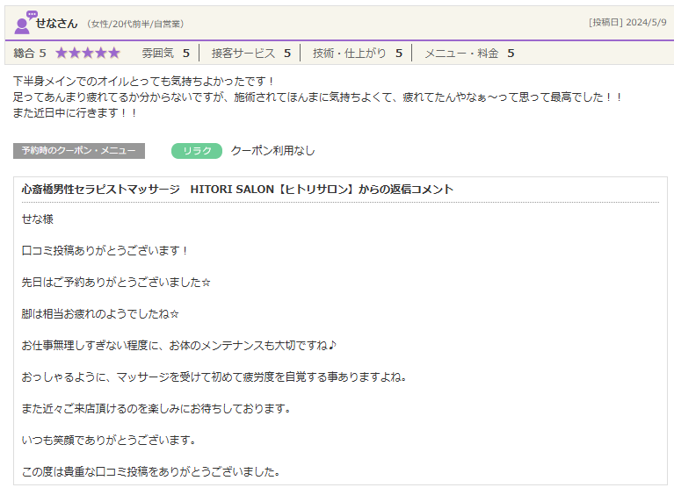Click reviewer details 女性/20代前半/自営業
Image resolution: width=674 pixels, height=502 pixels.
(135, 24)
